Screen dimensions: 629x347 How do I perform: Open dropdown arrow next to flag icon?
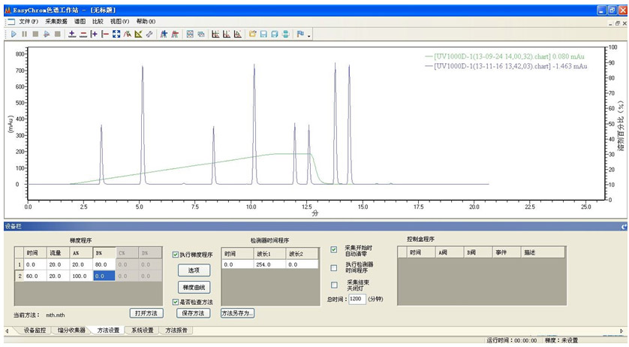click(x=309, y=35)
